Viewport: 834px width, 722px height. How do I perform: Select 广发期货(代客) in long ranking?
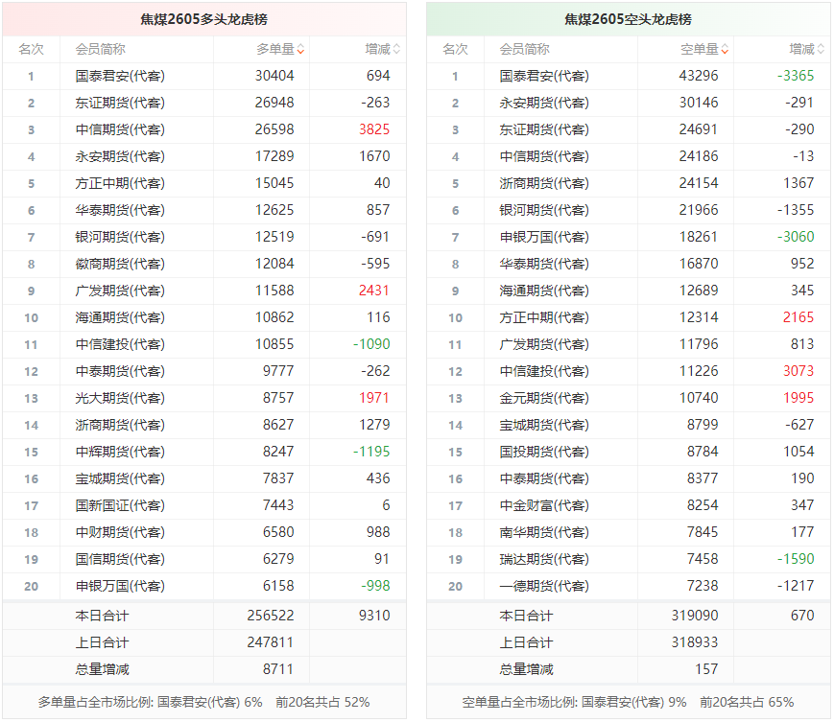120,291
